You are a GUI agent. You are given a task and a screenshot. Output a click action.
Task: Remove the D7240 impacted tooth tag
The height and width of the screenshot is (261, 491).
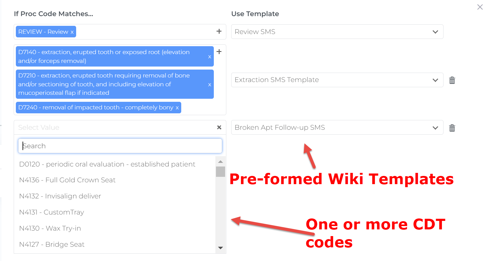[x=177, y=108]
